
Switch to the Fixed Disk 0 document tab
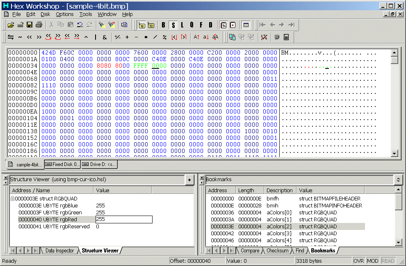(x=63, y=164)
